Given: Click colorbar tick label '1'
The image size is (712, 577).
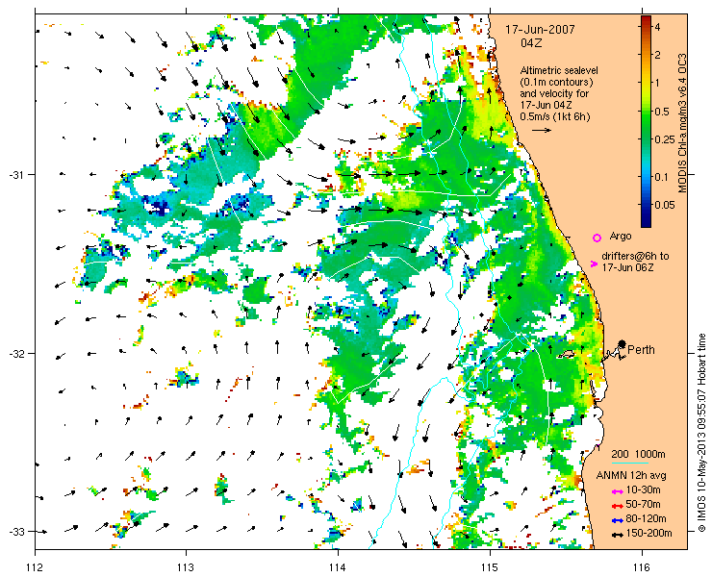Looking at the screenshot, I should [657, 83].
